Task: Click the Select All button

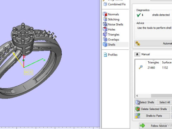Action: click(x=164, y=102)
